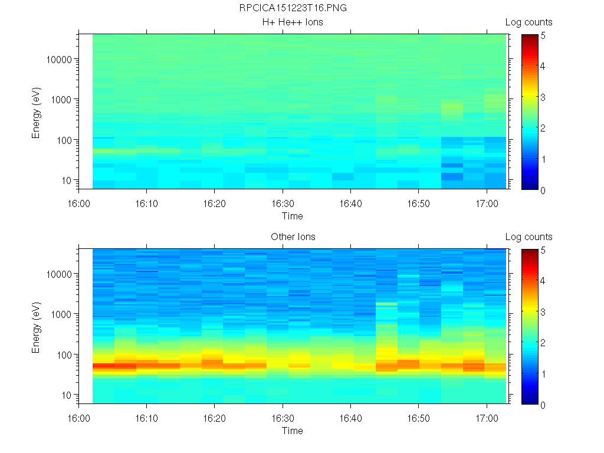Screen dimensions: 604x453
Task: Click the 16:00 tick label under bottom panel
Action: point(79,418)
